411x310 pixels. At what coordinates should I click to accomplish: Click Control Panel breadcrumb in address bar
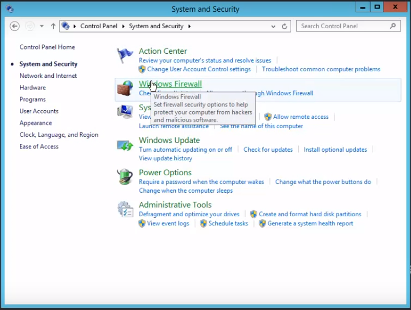(x=99, y=26)
